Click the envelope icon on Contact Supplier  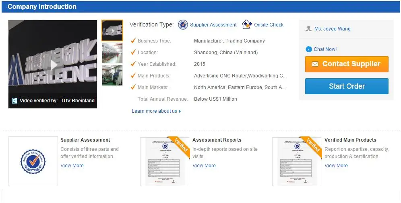pyautogui.click(x=315, y=64)
